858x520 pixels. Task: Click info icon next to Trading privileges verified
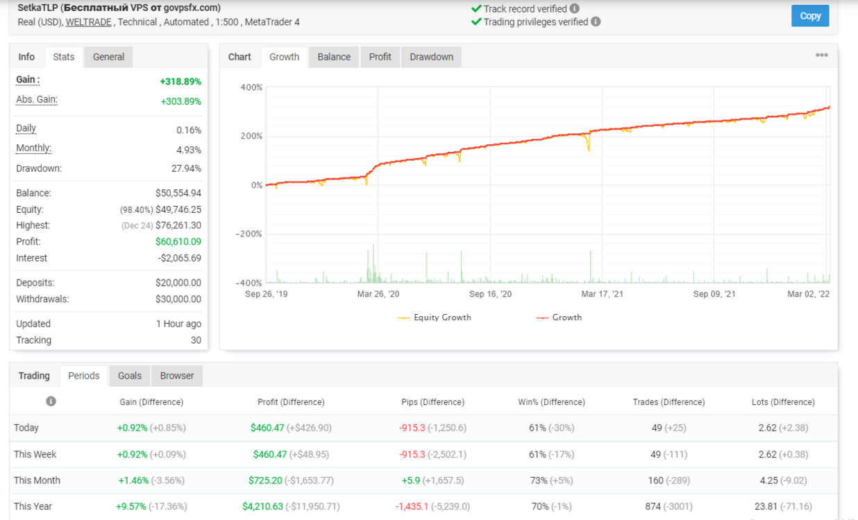[596, 21]
